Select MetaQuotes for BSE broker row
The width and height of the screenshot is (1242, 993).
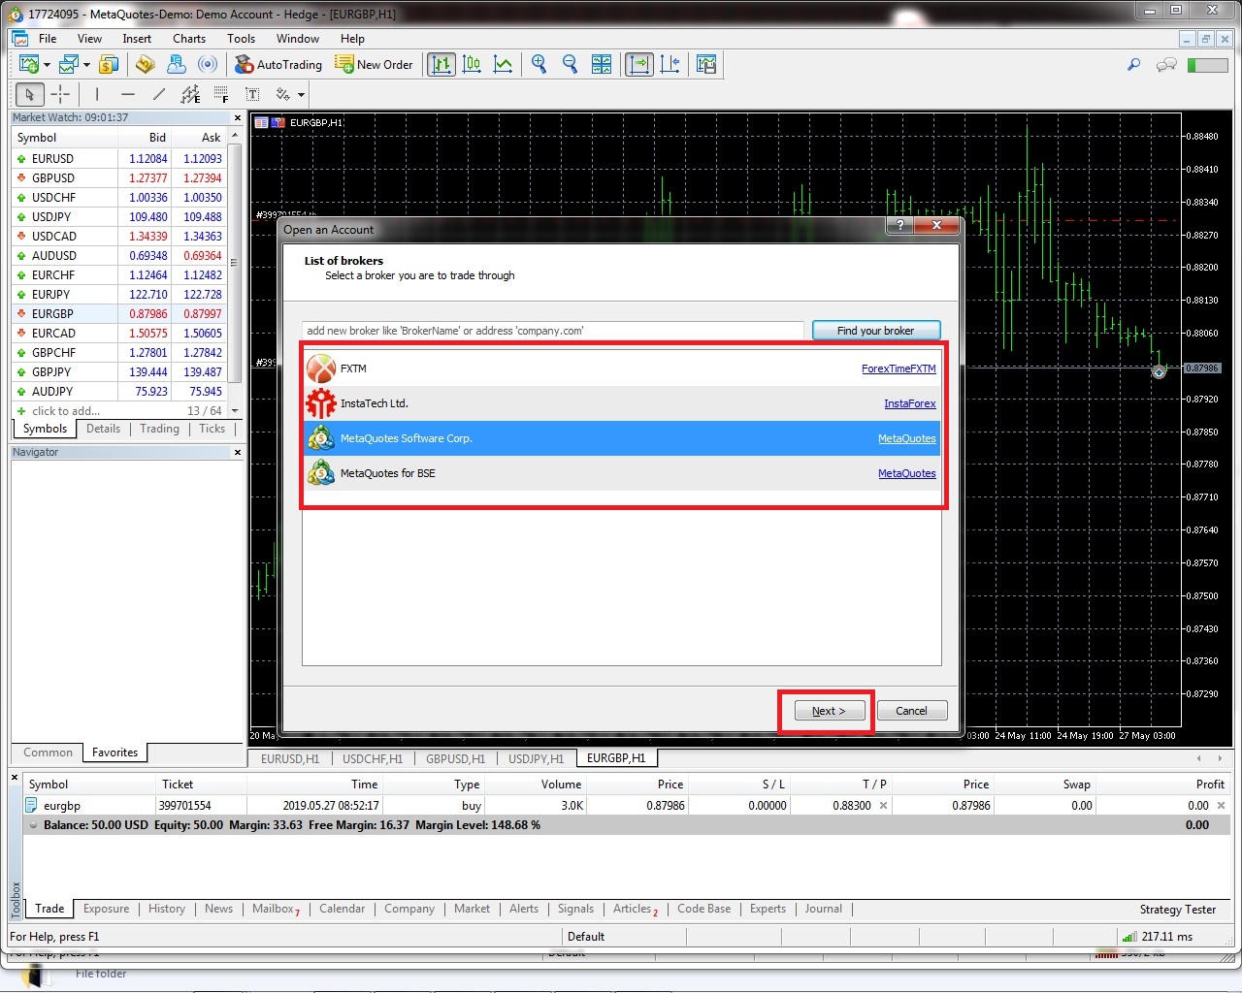point(622,473)
